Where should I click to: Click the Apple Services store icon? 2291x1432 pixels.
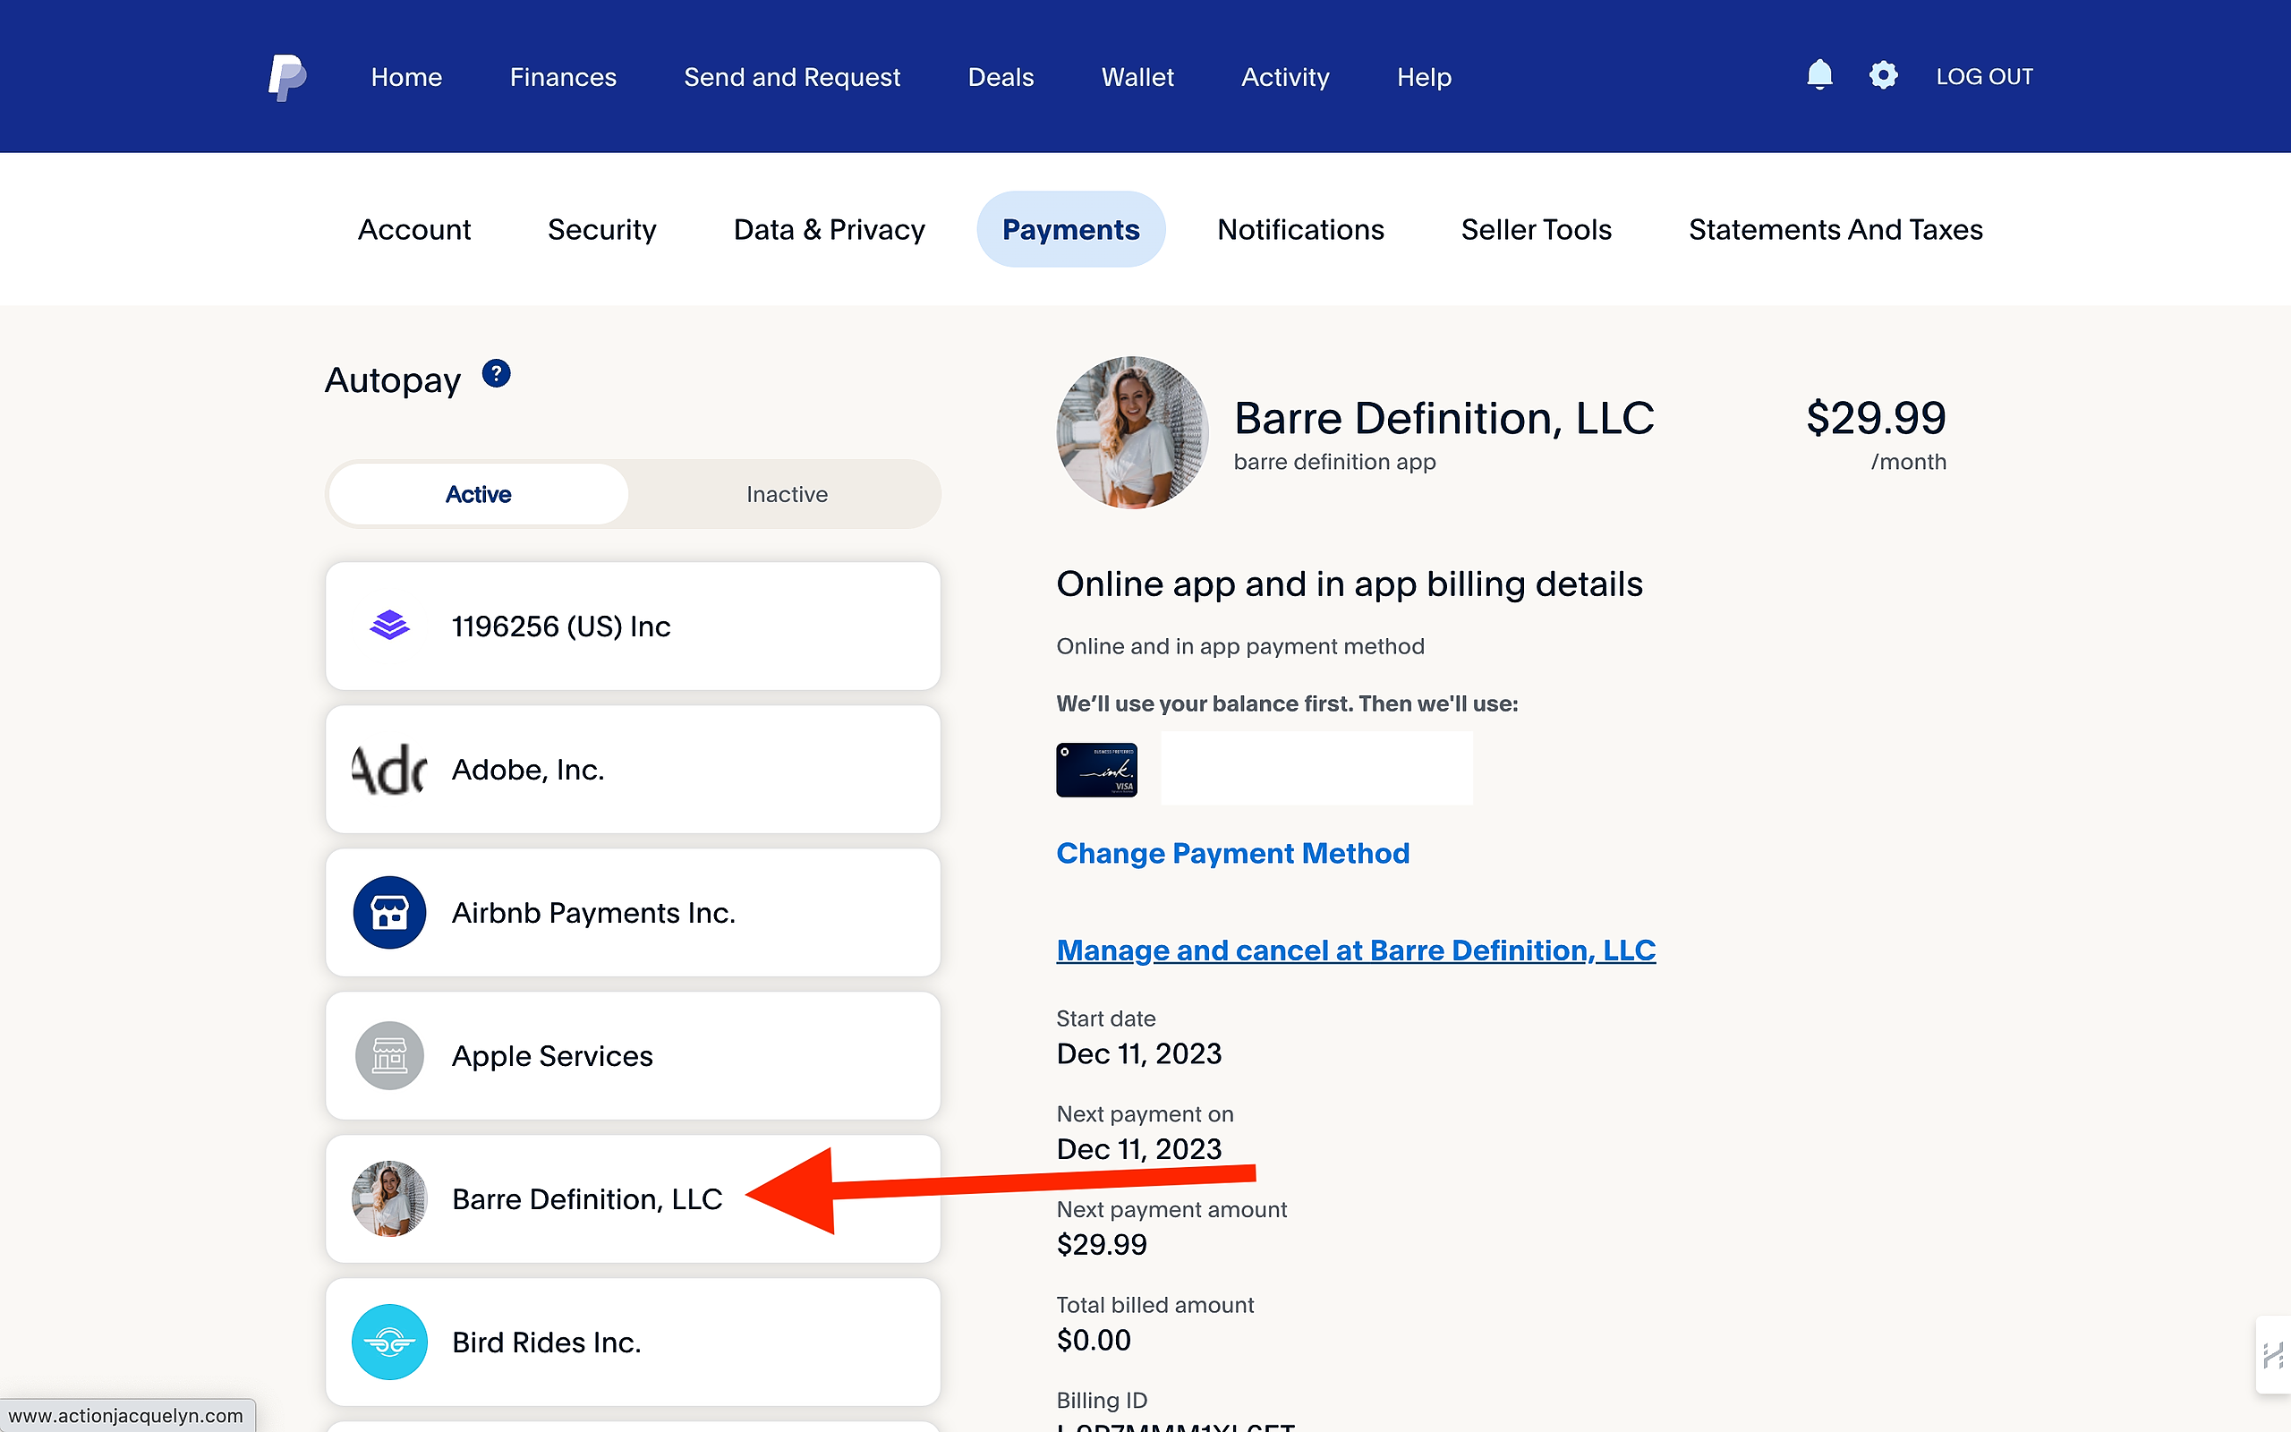click(x=389, y=1055)
